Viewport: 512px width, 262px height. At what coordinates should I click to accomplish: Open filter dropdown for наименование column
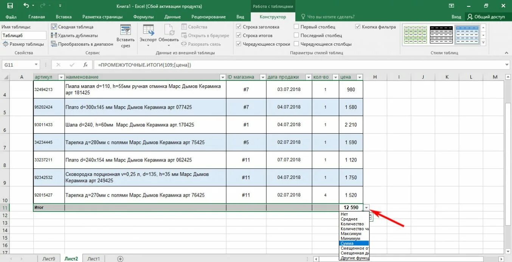[223, 77]
